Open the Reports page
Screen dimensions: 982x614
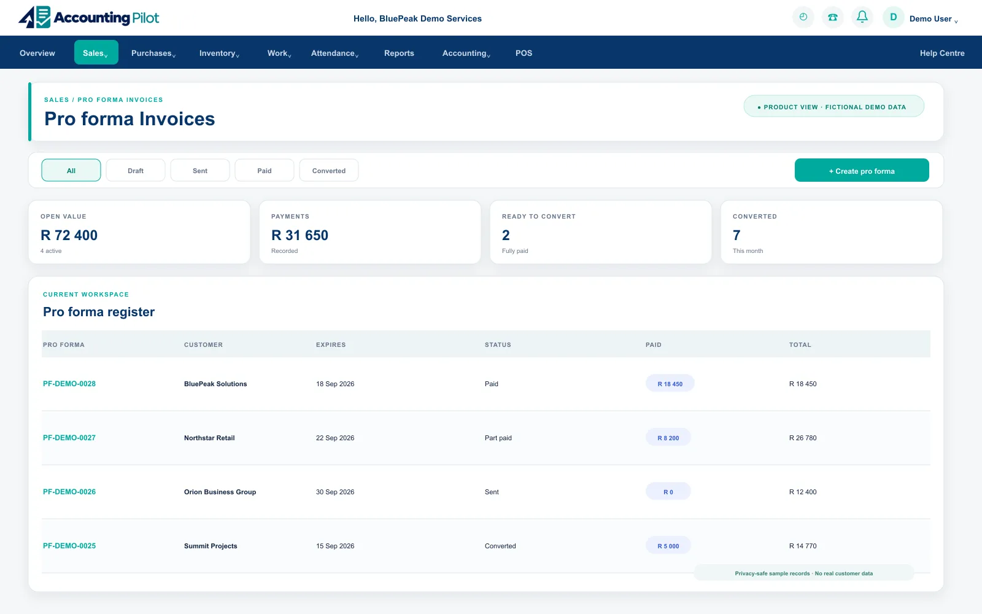[x=399, y=53]
